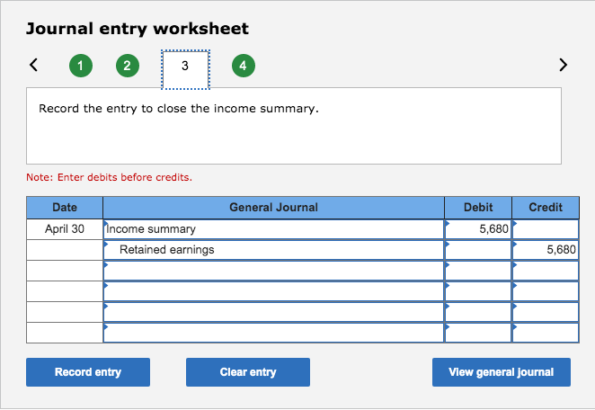Open journal entry step 4
Viewport: 595px width, 410px height.
244,66
